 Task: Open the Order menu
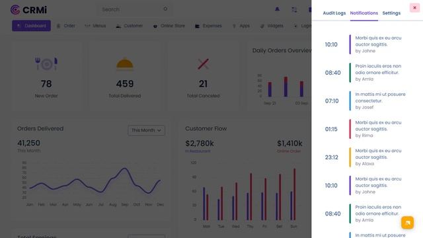point(66,26)
